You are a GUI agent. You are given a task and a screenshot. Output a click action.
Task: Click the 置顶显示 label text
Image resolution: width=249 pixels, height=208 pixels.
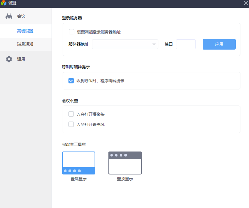pyautogui.click(x=125, y=179)
